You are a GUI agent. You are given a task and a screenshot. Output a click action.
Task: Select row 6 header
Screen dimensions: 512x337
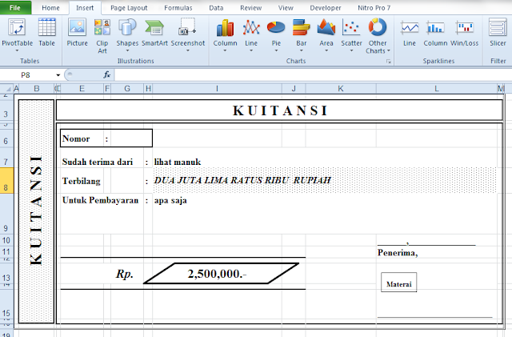6,139
